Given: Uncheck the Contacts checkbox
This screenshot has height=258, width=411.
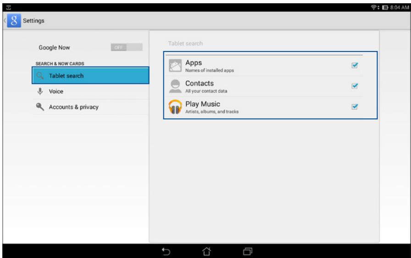Looking at the screenshot, I should [x=355, y=86].
